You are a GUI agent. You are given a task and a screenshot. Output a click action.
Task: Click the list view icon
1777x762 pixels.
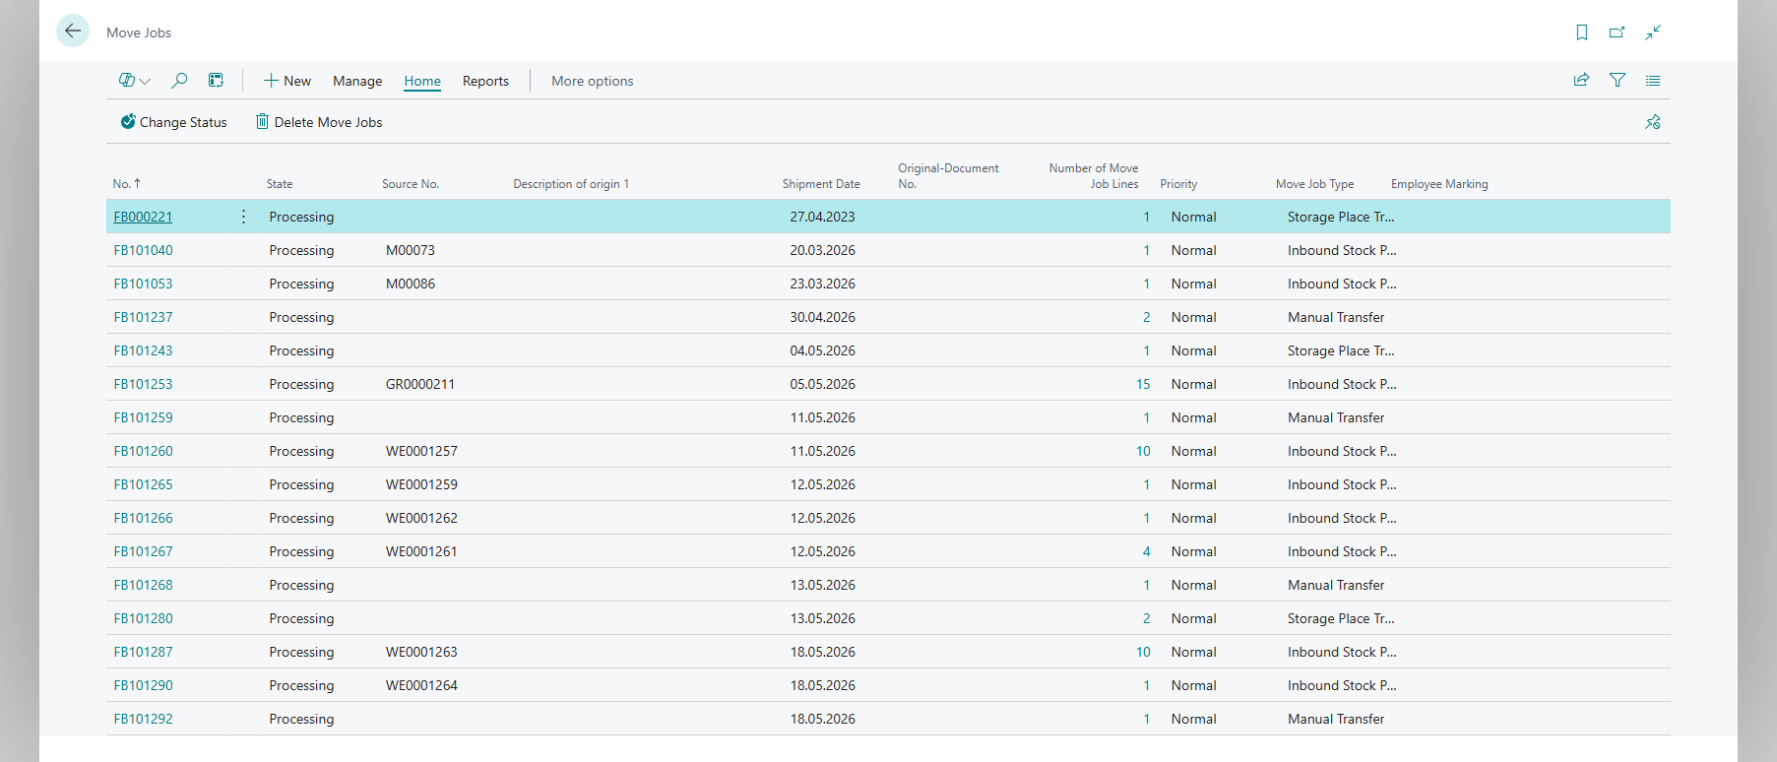coord(1653,81)
